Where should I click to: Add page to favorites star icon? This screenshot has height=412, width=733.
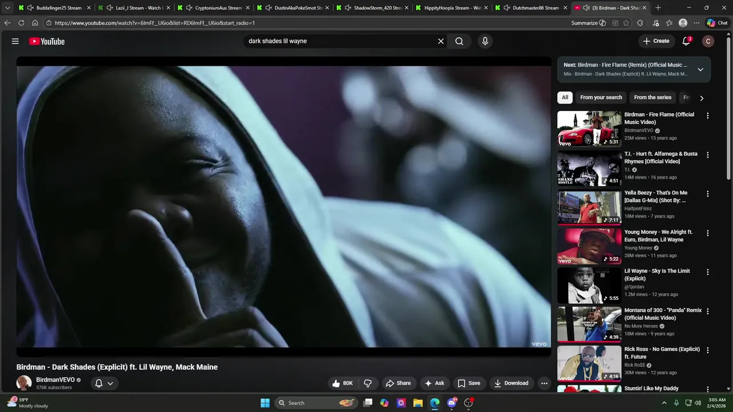point(626,23)
